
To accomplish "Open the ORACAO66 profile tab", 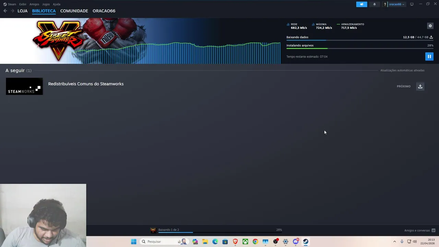I will point(104,11).
